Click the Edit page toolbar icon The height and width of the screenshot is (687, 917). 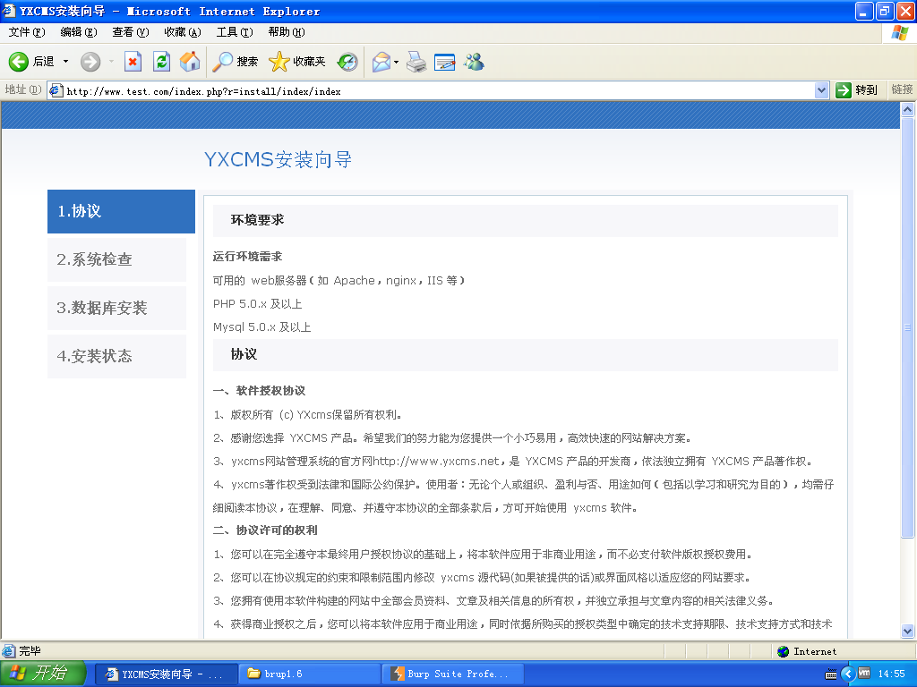[445, 62]
